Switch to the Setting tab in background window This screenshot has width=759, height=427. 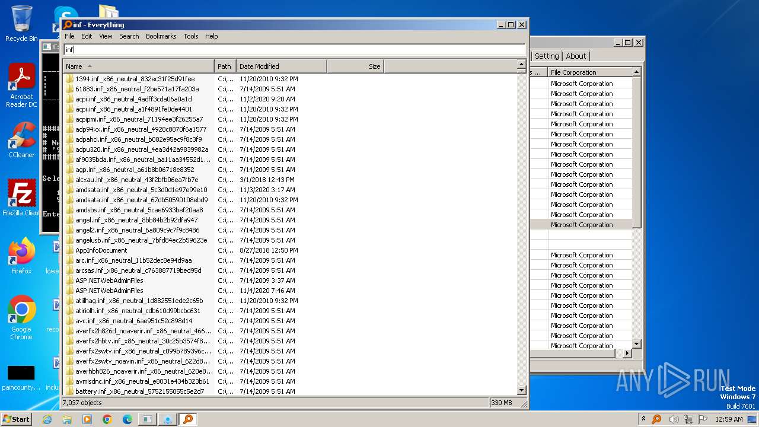tap(546, 56)
